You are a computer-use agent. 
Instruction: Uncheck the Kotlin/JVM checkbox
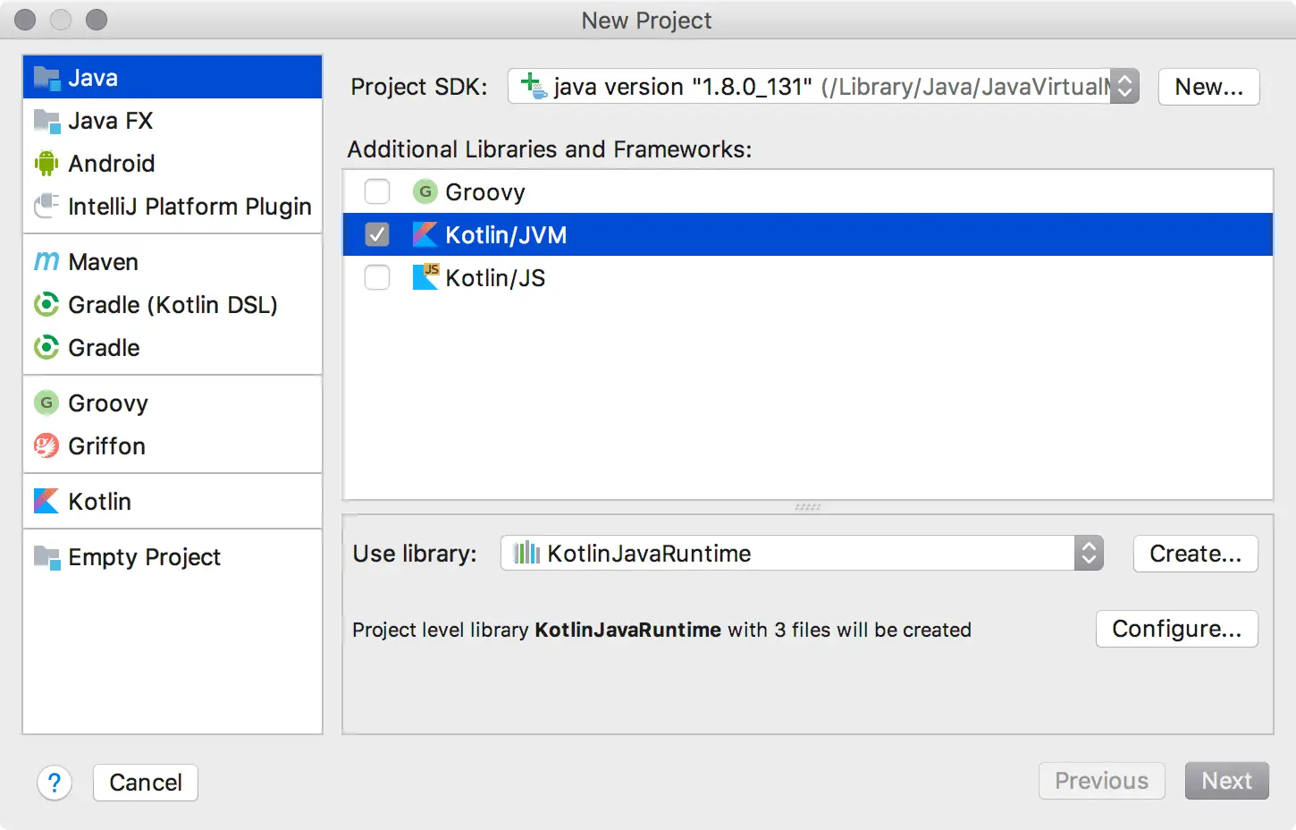tap(377, 234)
